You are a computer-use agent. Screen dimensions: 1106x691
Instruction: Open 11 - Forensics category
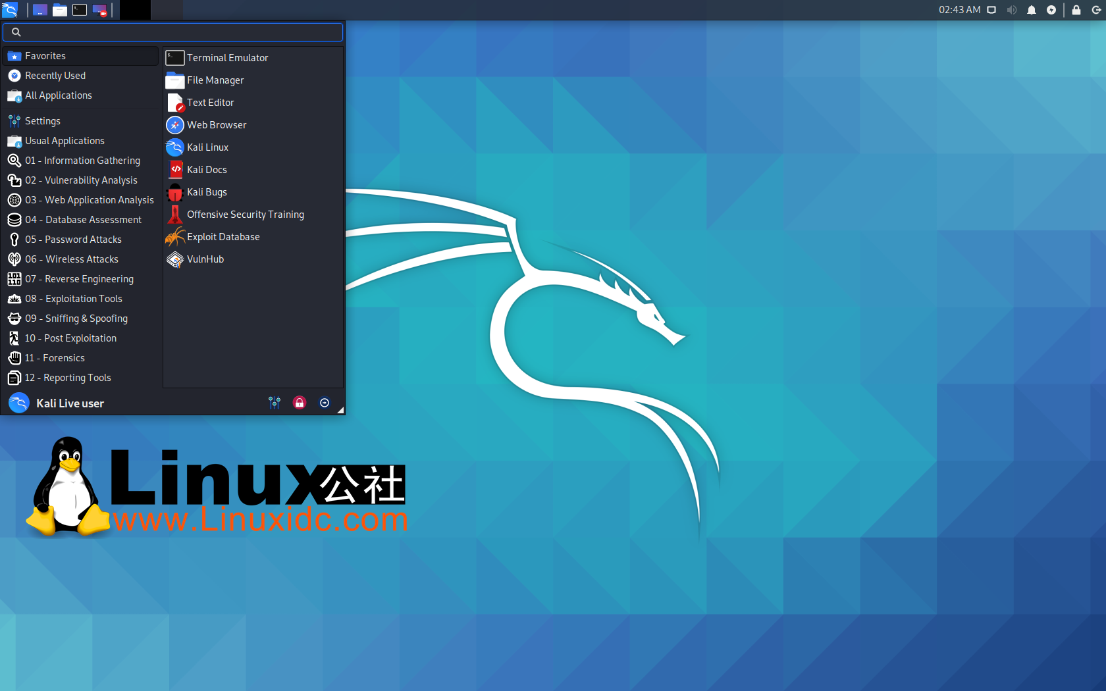click(81, 358)
